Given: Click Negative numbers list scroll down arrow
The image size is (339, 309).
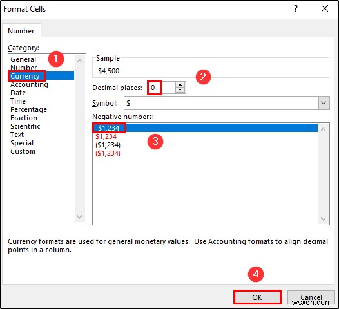Looking at the screenshot, I should tap(324, 219).
